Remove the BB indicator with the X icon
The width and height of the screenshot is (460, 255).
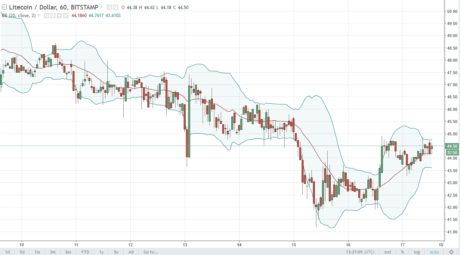tap(65, 16)
